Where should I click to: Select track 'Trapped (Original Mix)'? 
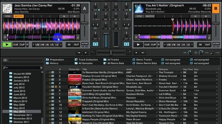(95, 101)
